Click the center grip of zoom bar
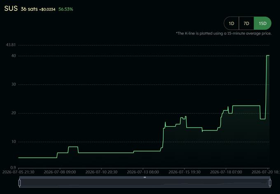 (145, 177)
